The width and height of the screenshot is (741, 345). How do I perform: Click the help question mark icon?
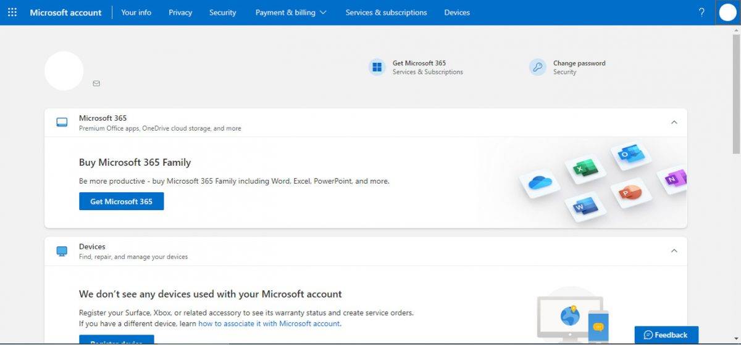(x=701, y=12)
